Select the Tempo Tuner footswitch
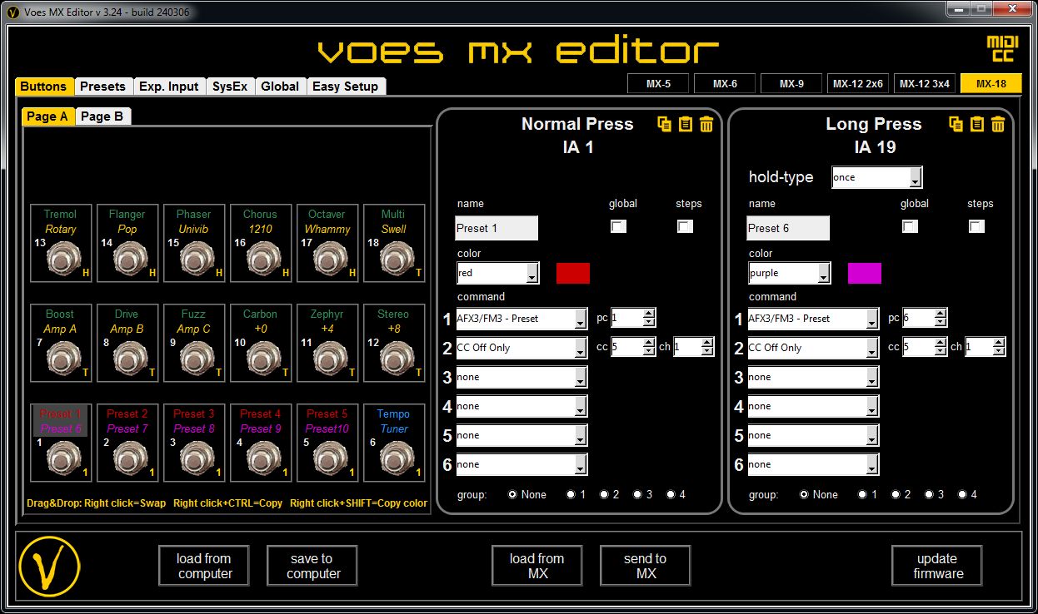1038x614 pixels. pyautogui.click(x=394, y=443)
